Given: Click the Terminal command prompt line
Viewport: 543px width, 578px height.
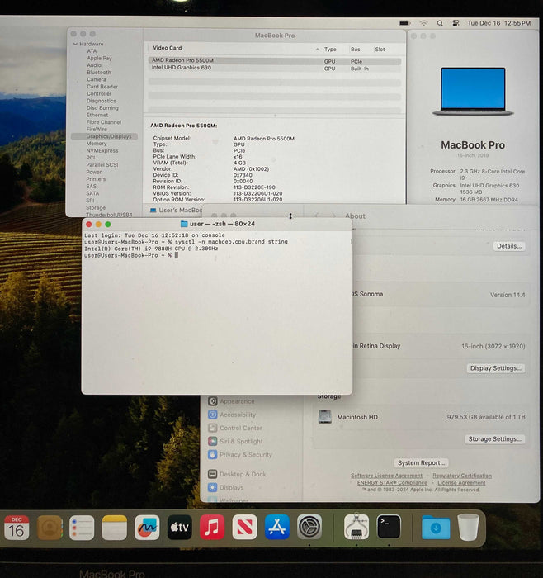Looking at the screenshot, I should (x=131, y=255).
